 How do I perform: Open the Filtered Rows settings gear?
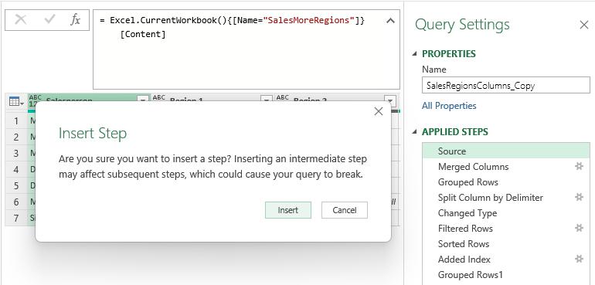(x=579, y=228)
